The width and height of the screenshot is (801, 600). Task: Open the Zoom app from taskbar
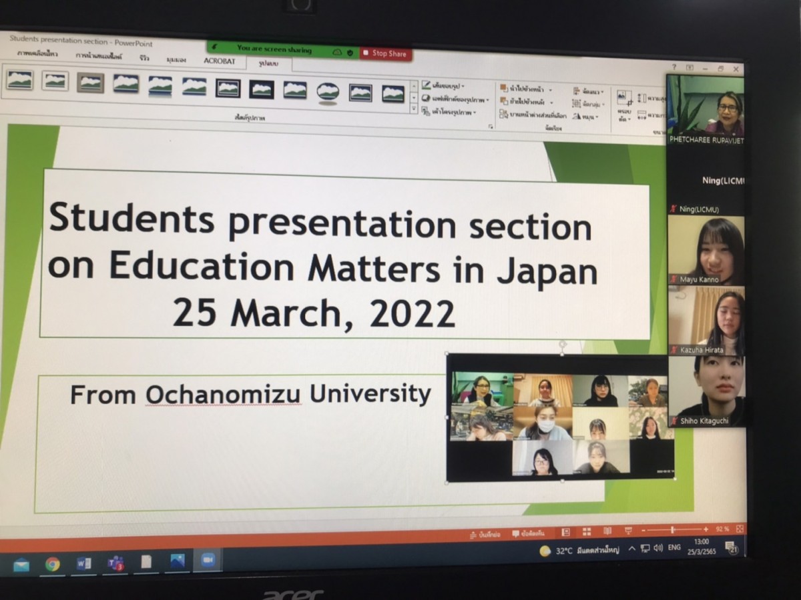click(208, 561)
